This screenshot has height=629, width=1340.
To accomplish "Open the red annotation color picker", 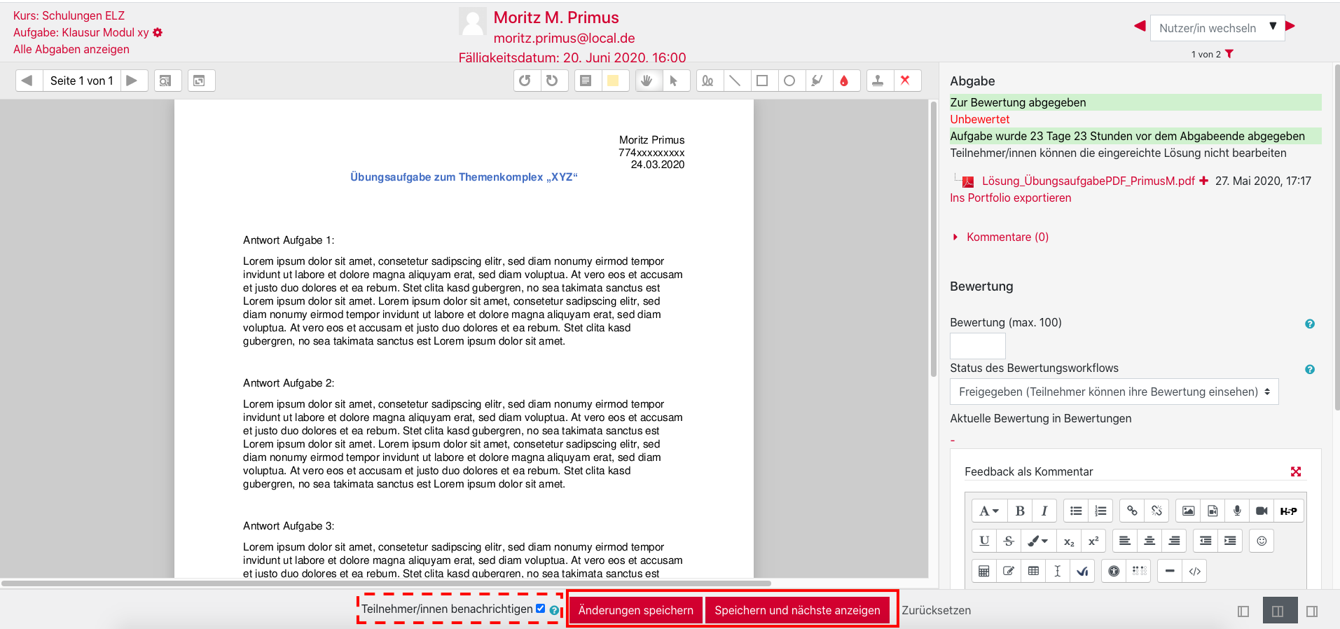I will [x=844, y=81].
